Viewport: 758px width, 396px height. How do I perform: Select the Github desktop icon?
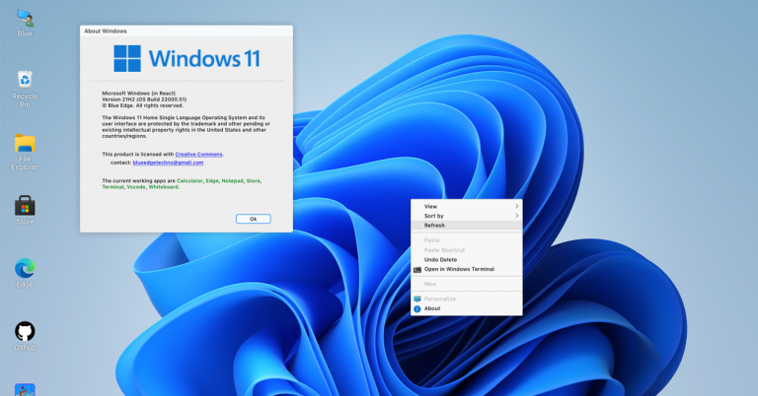pos(25,336)
